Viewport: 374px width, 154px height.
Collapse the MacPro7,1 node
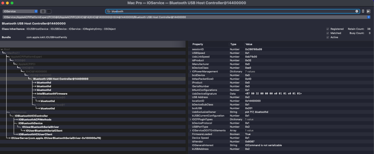click(6, 53)
